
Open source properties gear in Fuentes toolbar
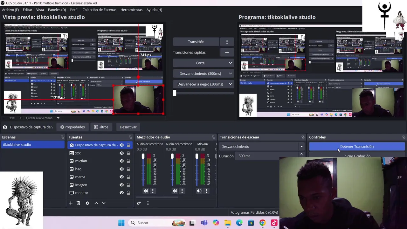[87, 203]
